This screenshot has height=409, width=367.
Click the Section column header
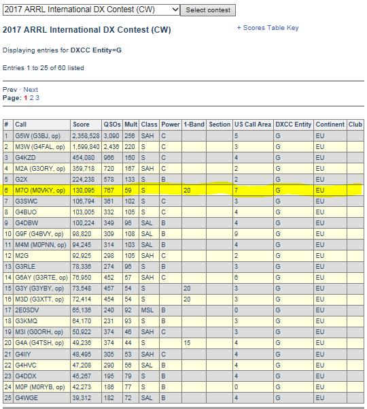tap(220, 125)
